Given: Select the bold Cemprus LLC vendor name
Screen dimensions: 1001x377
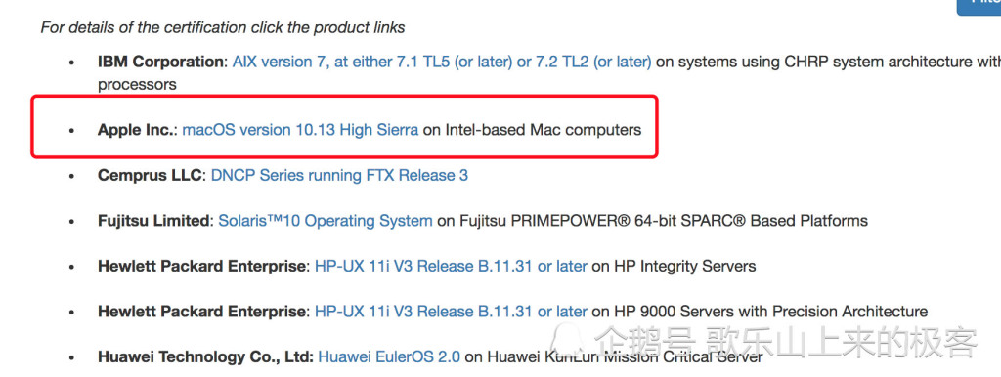Looking at the screenshot, I should (150, 175).
